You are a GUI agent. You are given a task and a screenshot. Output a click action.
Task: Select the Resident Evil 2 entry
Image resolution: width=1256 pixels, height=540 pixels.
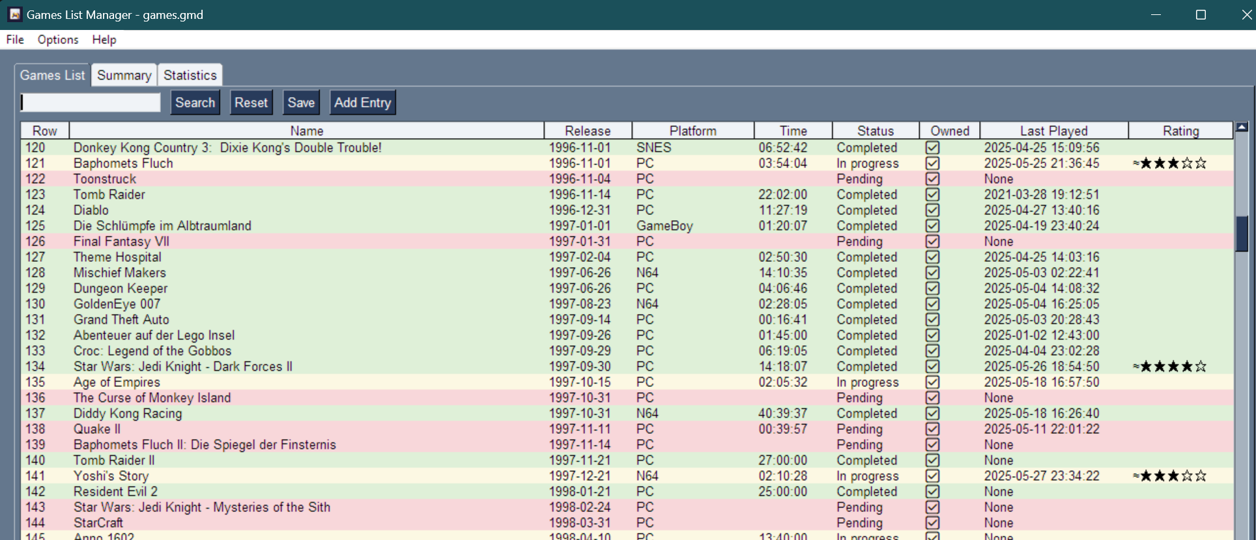click(115, 492)
